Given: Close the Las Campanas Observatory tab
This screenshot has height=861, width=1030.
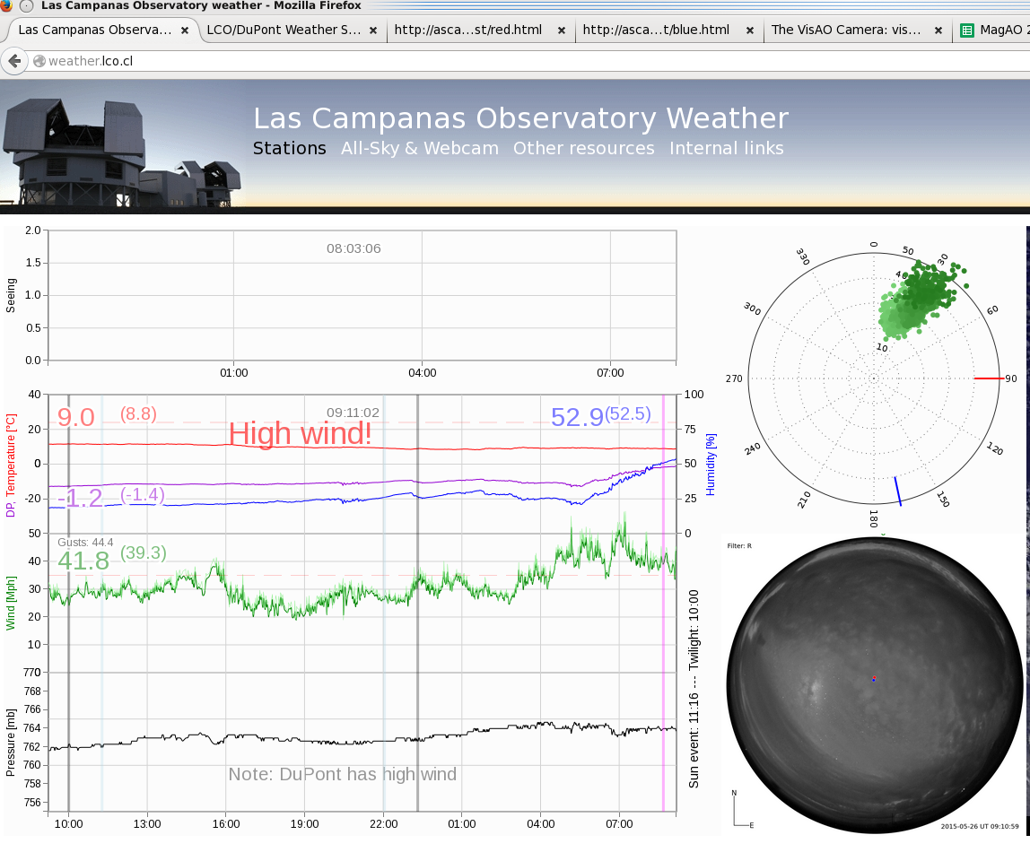Looking at the screenshot, I should [x=185, y=30].
